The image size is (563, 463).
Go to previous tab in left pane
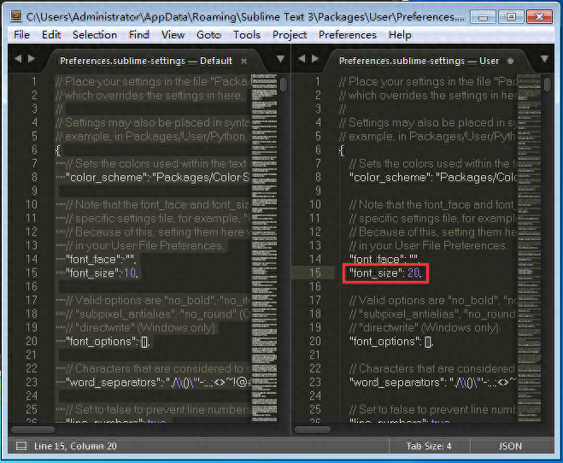point(18,58)
